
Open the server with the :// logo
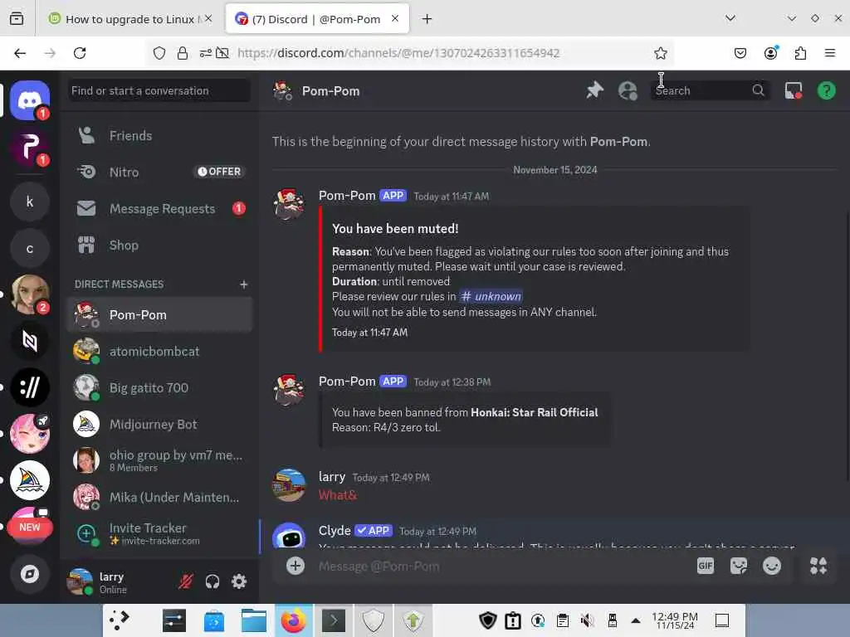pyautogui.click(x=30, y=387)
